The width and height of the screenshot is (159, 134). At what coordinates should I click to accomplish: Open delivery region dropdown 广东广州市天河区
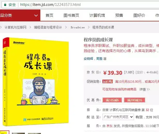pos(118,117)
